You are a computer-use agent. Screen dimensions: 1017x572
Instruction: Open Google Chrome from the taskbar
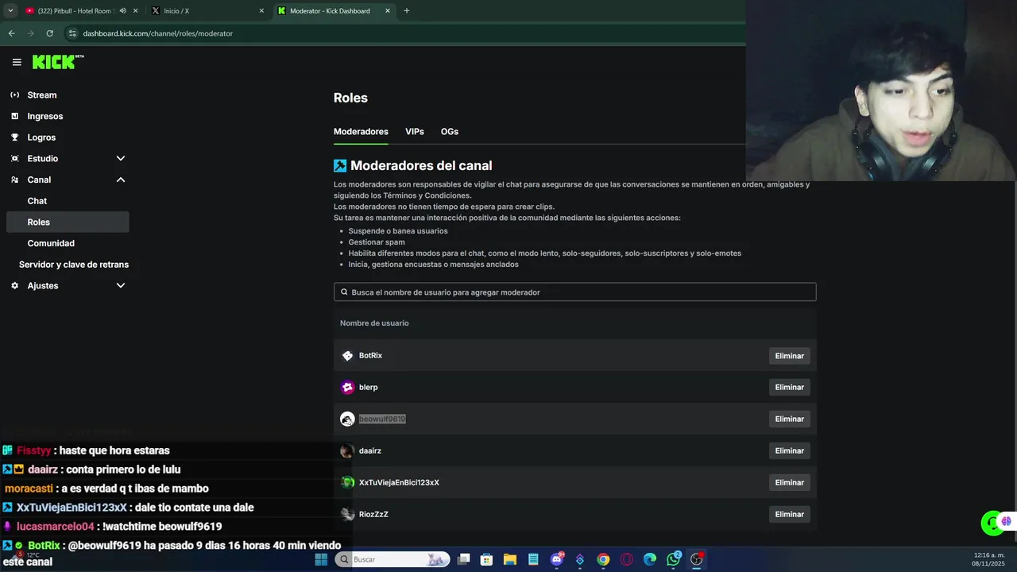point(603,559)
